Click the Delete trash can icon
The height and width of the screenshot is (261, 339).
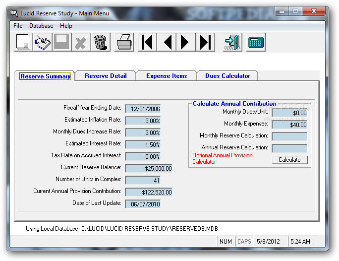101,42
